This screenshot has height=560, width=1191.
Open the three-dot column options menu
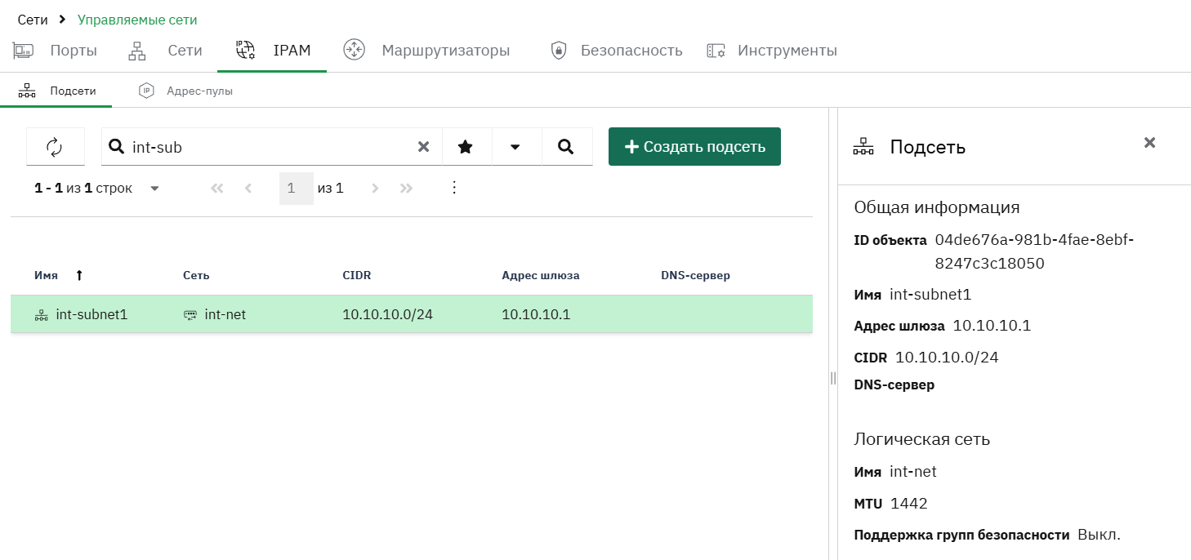(x=455, y=188)
